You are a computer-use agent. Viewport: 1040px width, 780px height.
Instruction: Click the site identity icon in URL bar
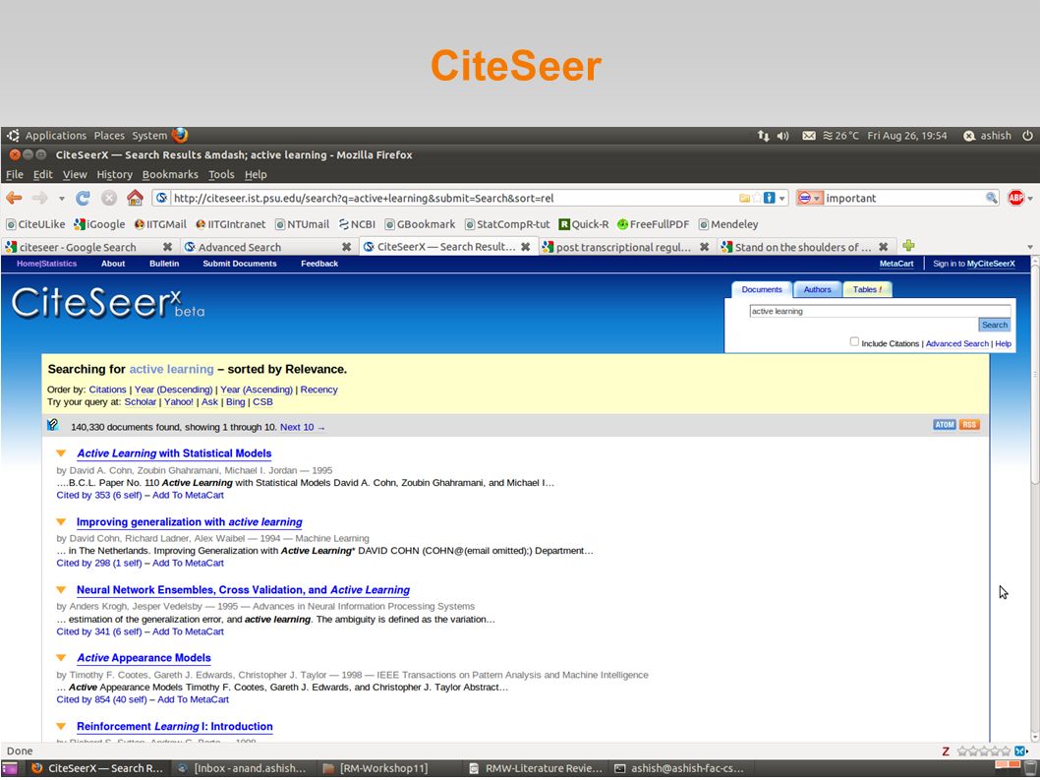click(x=161, y=198)
